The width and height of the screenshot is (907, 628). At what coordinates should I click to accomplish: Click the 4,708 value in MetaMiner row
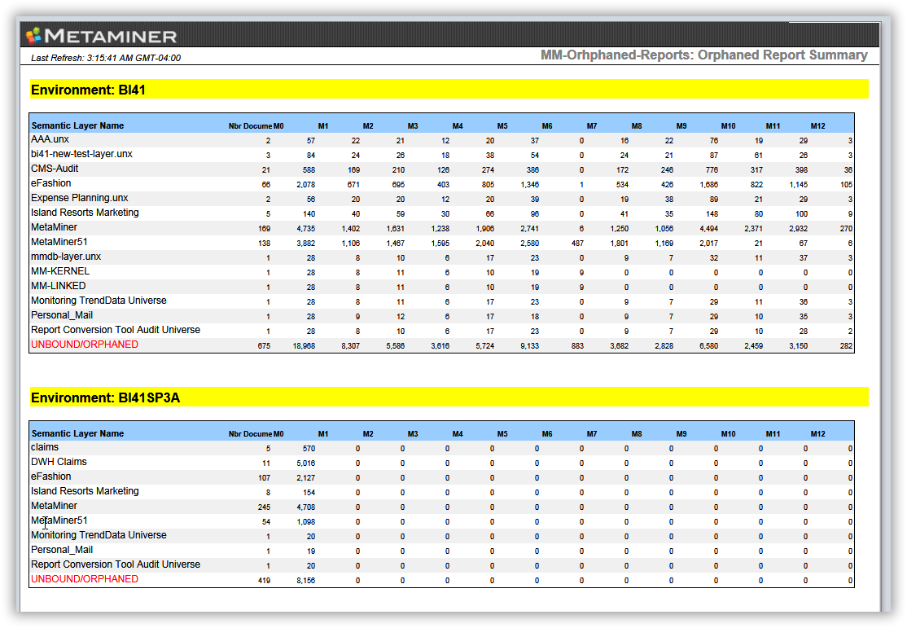(x=306, y=507)
